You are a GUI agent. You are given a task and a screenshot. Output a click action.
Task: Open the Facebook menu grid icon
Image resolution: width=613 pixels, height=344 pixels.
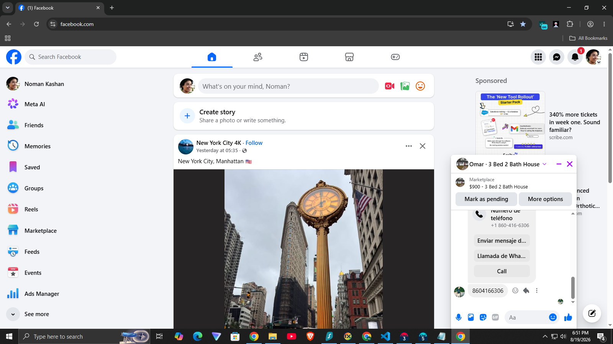point(538,57)
